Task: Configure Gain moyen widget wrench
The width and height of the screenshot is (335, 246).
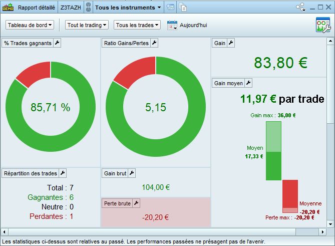Action: 248,83
